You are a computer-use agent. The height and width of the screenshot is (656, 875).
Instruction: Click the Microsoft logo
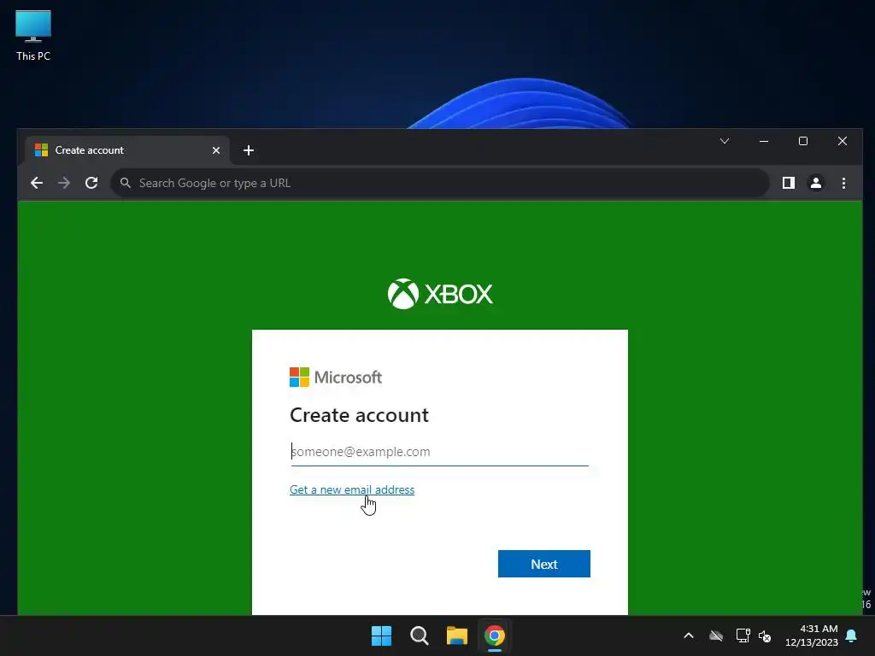[x=335, y=377]
